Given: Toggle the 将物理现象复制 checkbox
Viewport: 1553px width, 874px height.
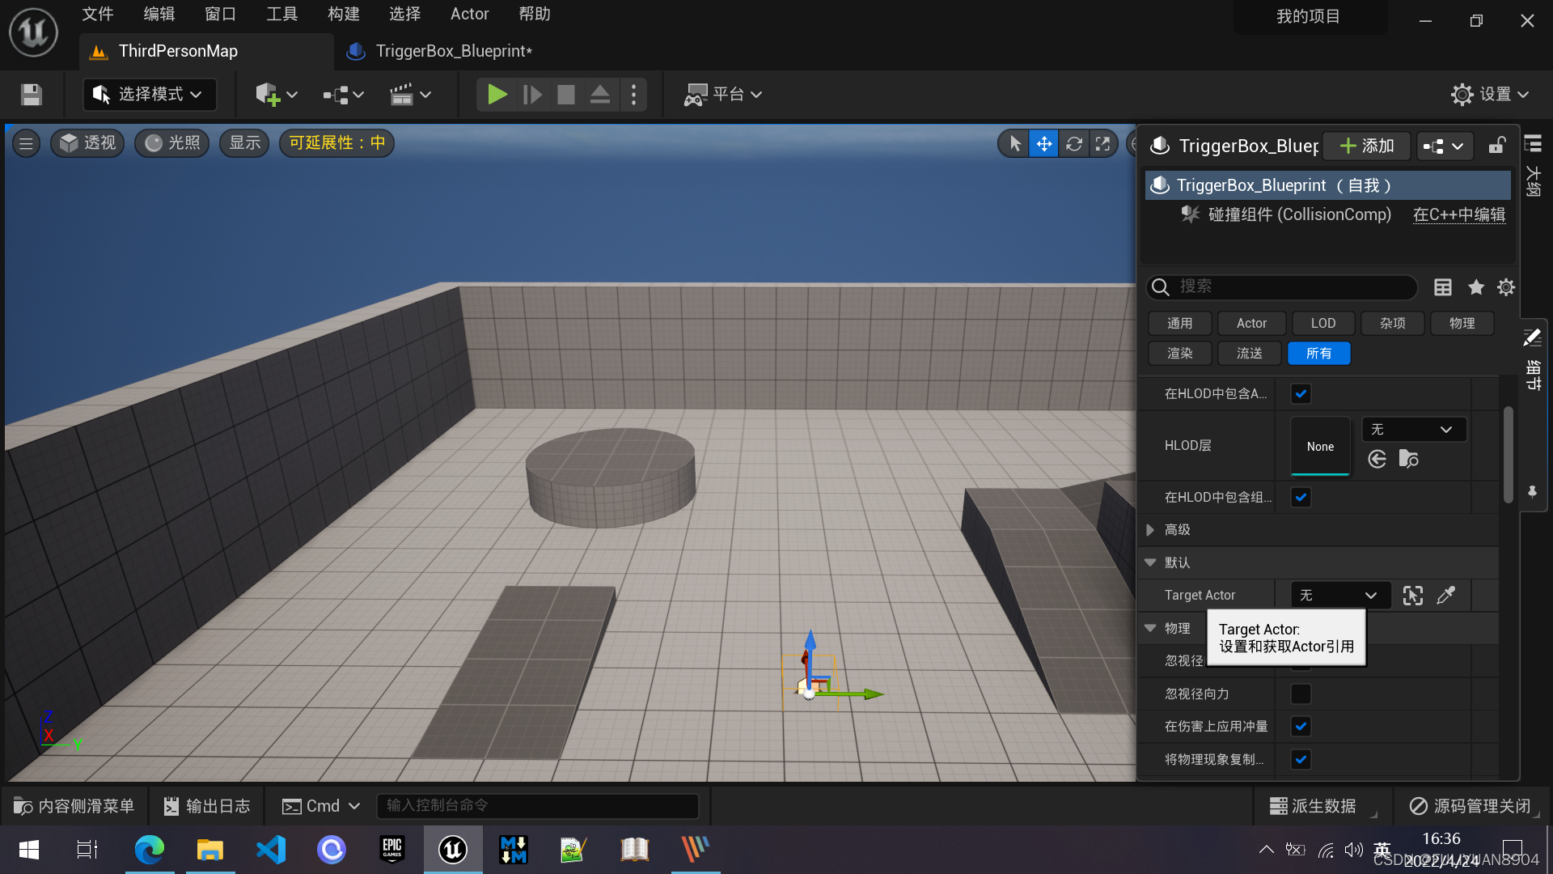Looking at the screenshot, I should tap(1301, 760).
